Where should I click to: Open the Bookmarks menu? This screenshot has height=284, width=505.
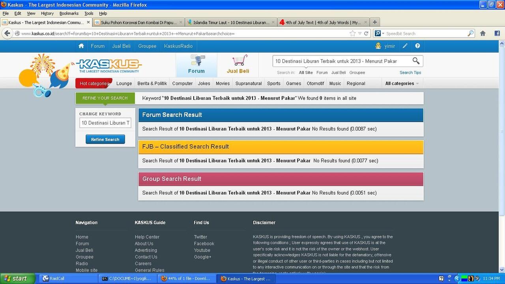pyautogui.click(x=69, y=13)
